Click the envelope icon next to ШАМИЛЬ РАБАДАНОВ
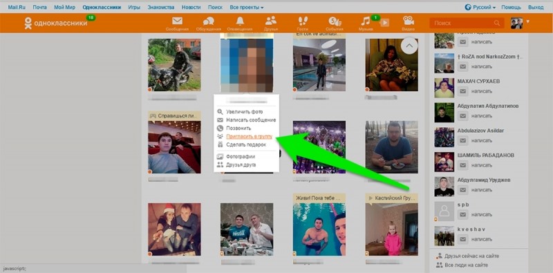553x273 pixels. pyautogui.click(x=463, y=165)
